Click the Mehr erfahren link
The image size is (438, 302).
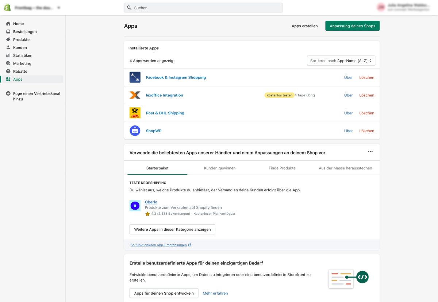tap(215, 293)
